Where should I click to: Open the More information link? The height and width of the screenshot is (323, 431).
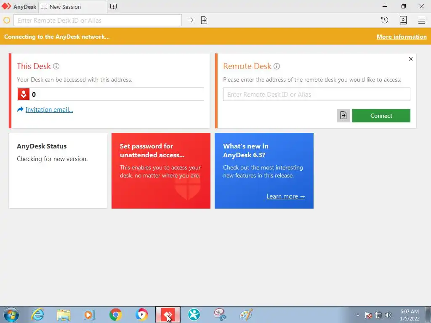pos(402,37)
